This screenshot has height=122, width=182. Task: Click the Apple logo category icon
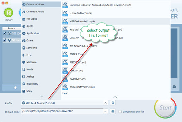click(x=24, y=26)
